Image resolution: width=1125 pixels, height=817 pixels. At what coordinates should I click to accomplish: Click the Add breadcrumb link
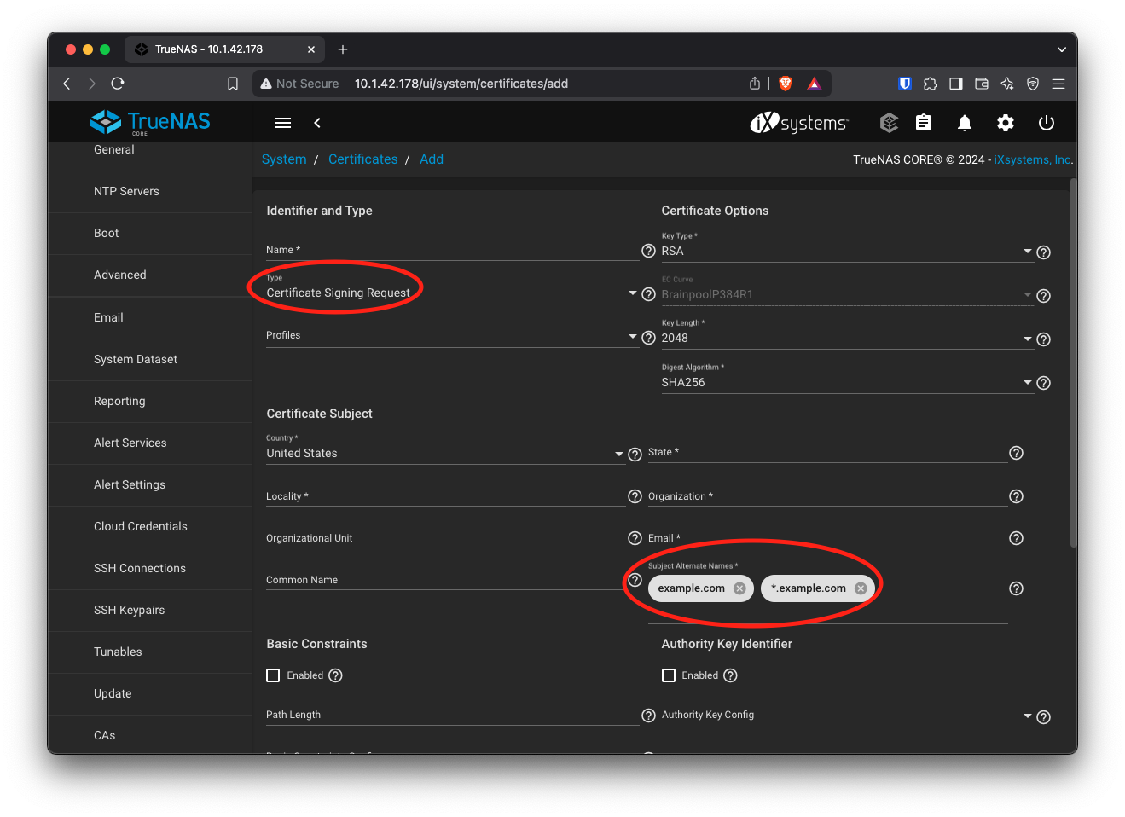tap(432, 159)
